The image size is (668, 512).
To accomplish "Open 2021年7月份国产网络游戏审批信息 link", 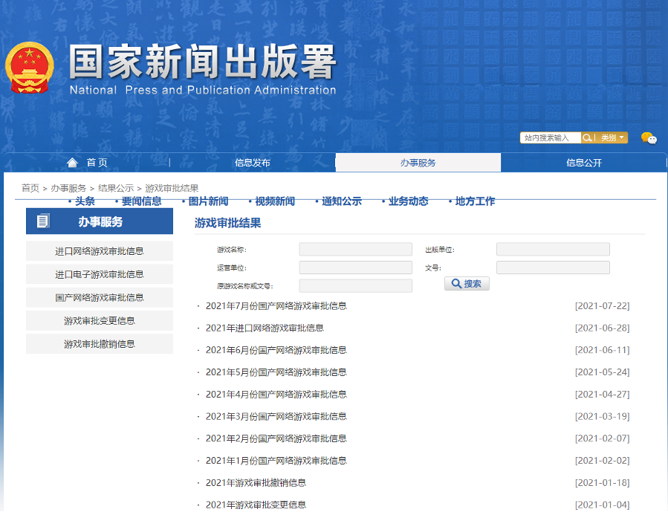I will coord(276,305).
